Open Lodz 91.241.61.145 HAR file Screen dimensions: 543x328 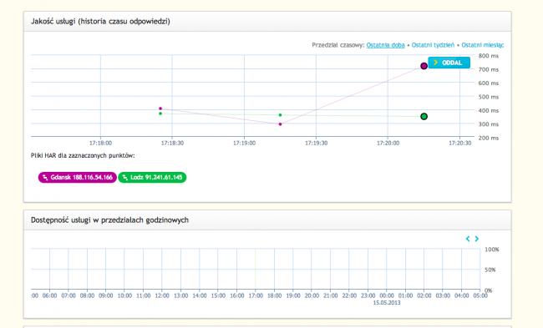pos(152,178)
